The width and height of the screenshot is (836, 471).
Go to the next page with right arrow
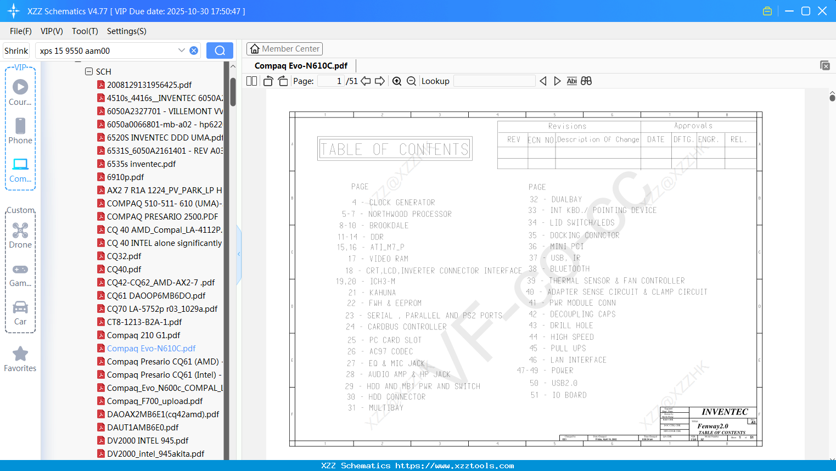coord(380,81)
